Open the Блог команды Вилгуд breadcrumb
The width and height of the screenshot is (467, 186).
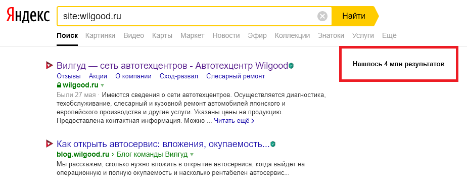(x=152, y=154)
